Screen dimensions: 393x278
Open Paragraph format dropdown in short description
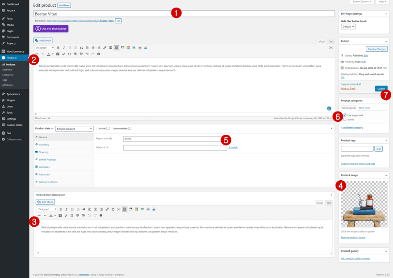[47, 209]
